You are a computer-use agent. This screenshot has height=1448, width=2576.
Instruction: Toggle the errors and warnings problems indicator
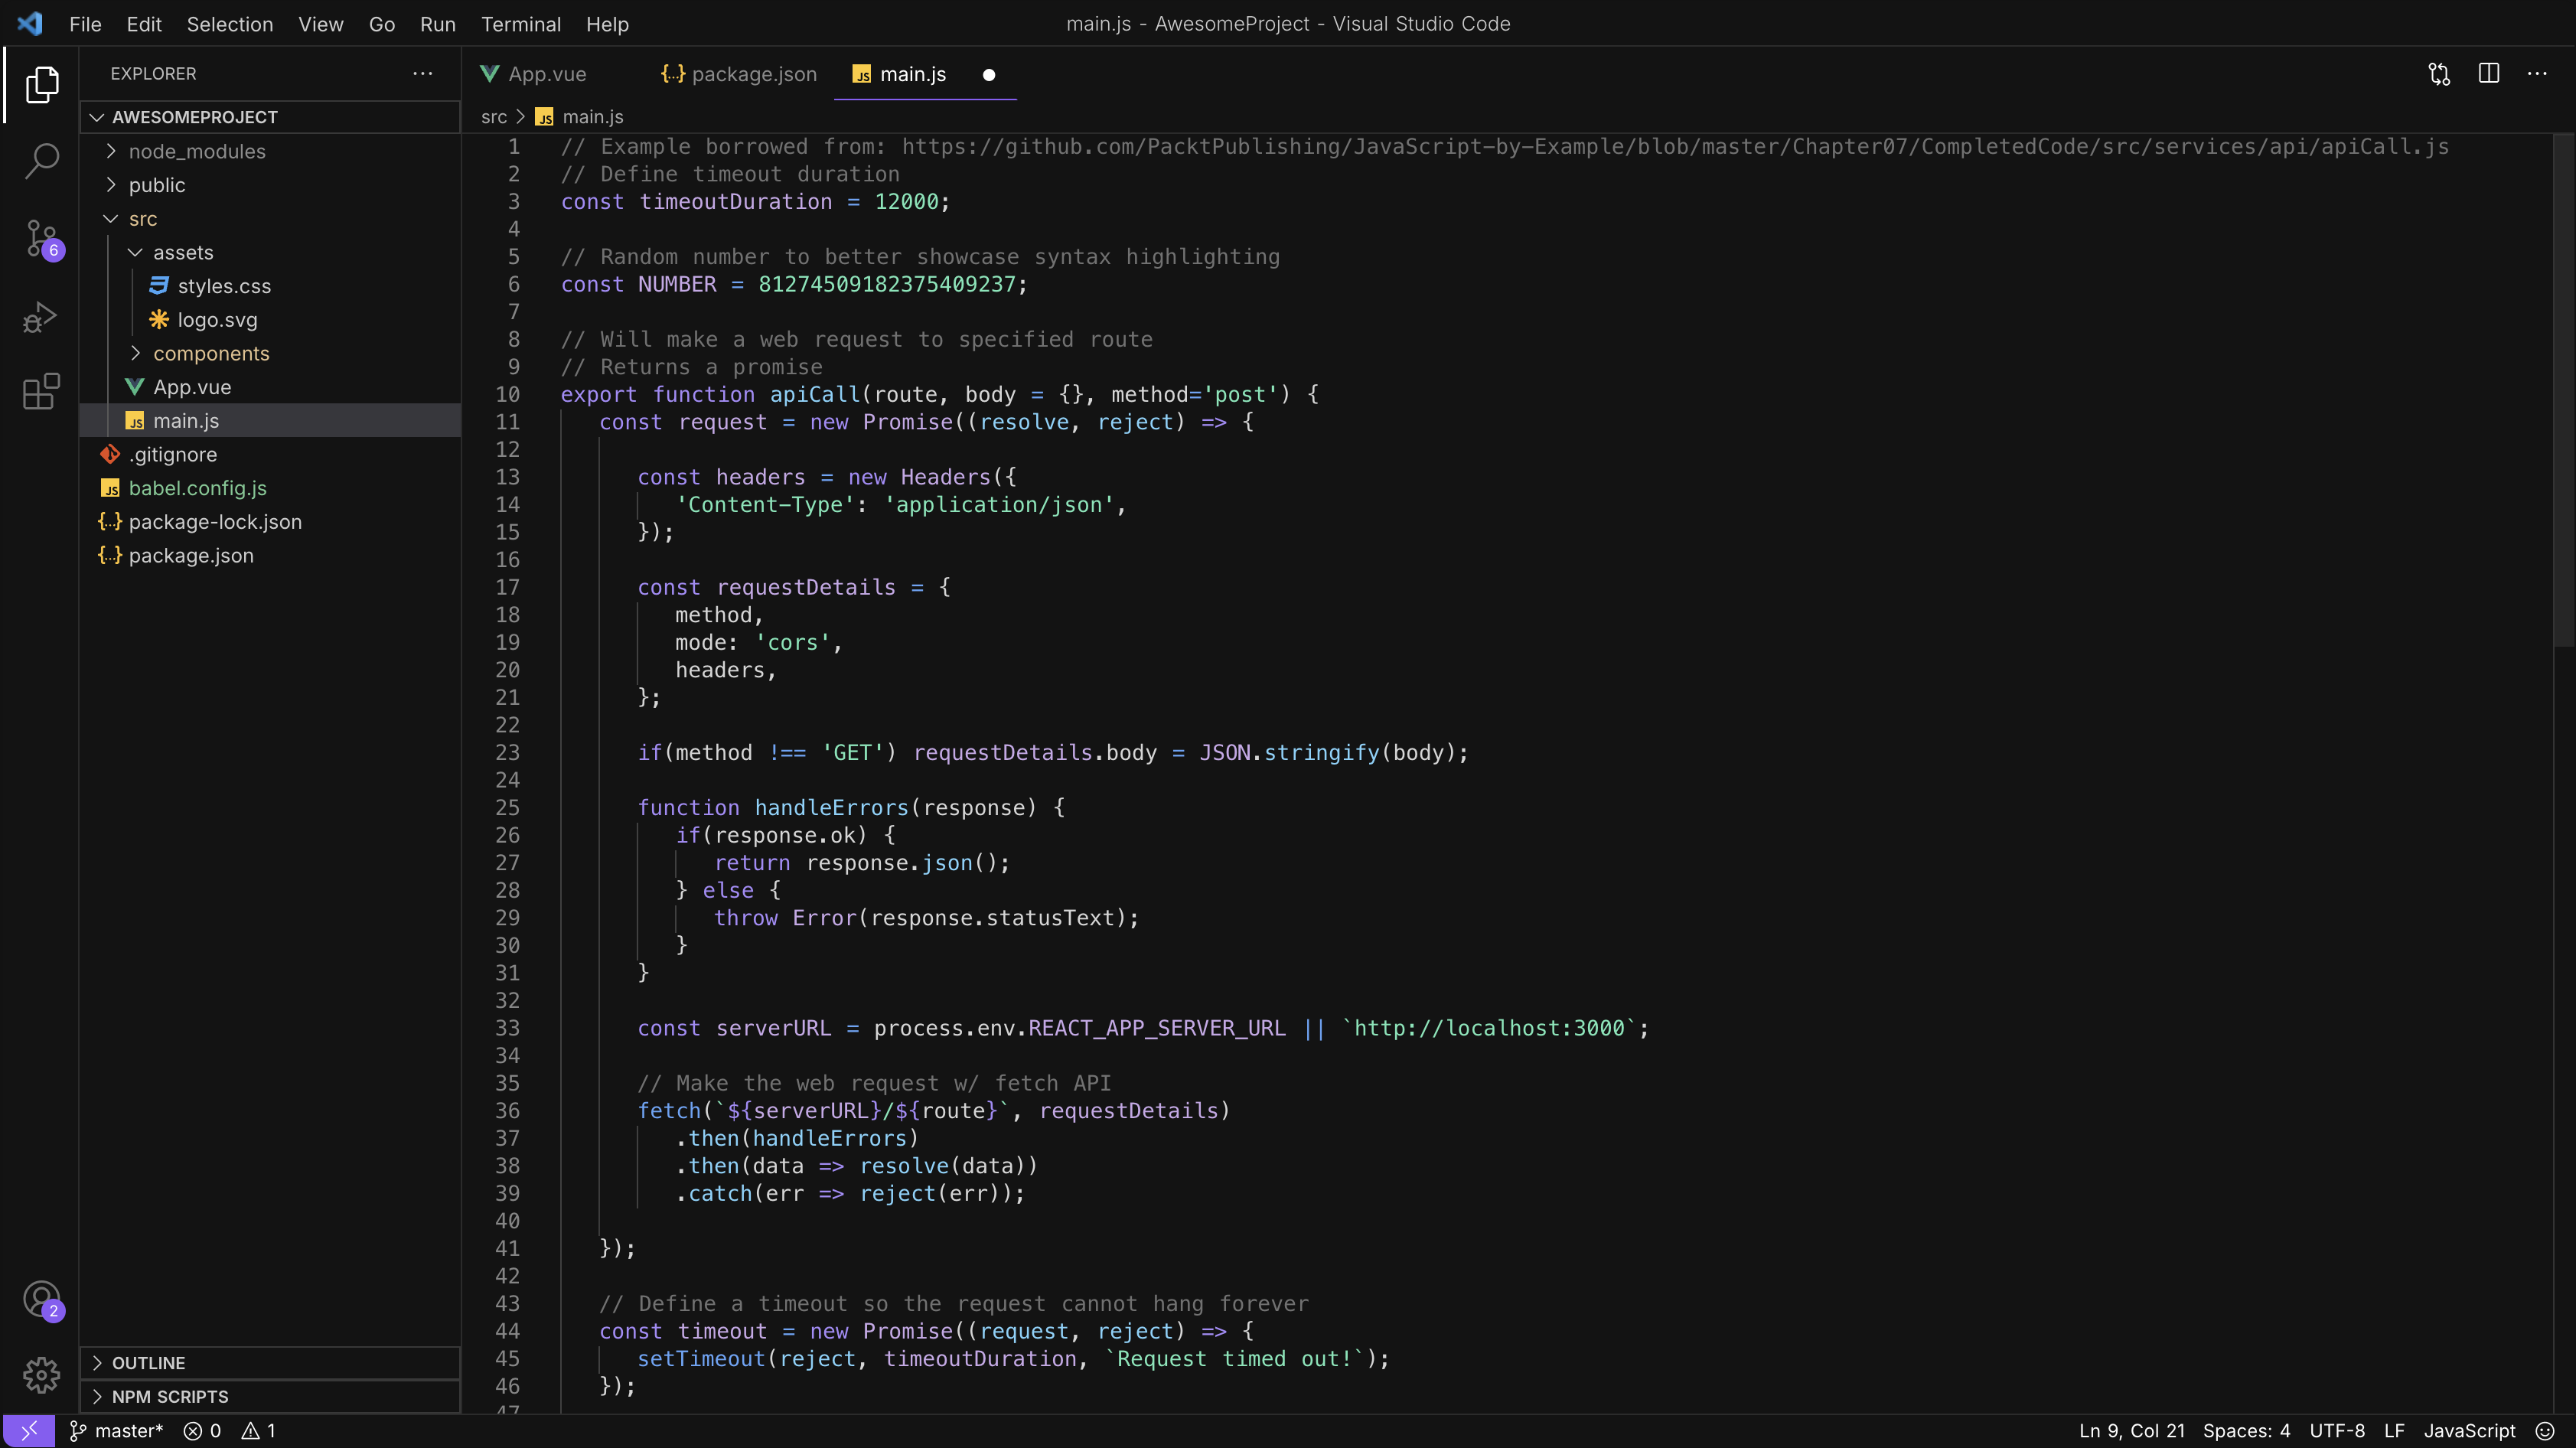[230, 1431]
